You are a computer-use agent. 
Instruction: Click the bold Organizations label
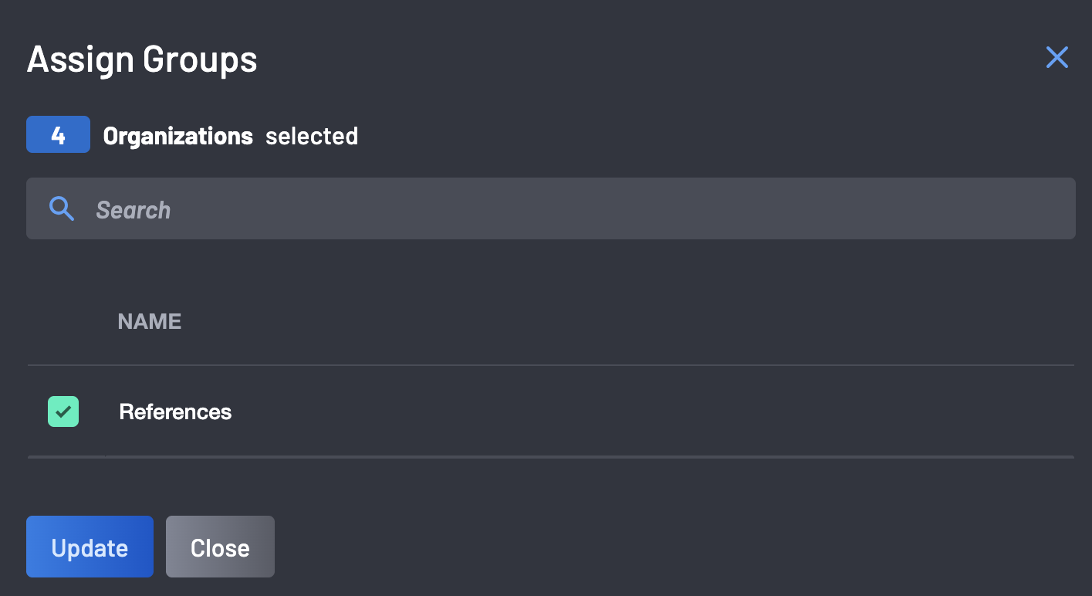tap(177, 136)
